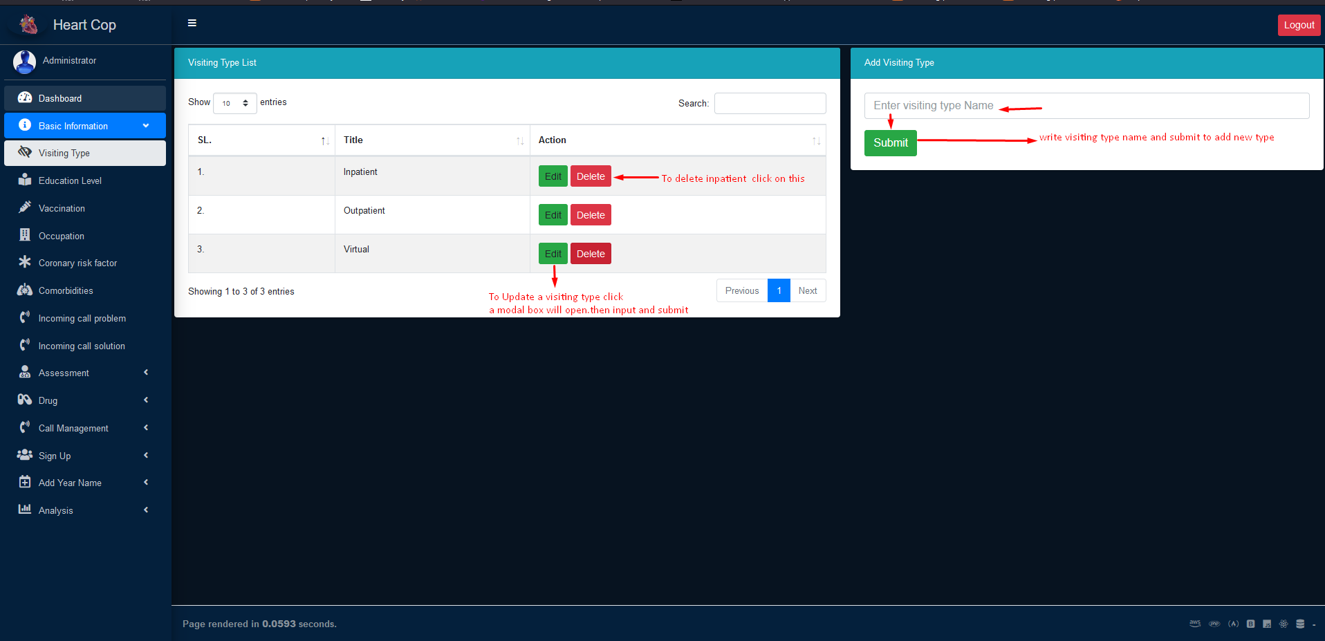
Task: Click the Education Level icon
Action: 25,180
